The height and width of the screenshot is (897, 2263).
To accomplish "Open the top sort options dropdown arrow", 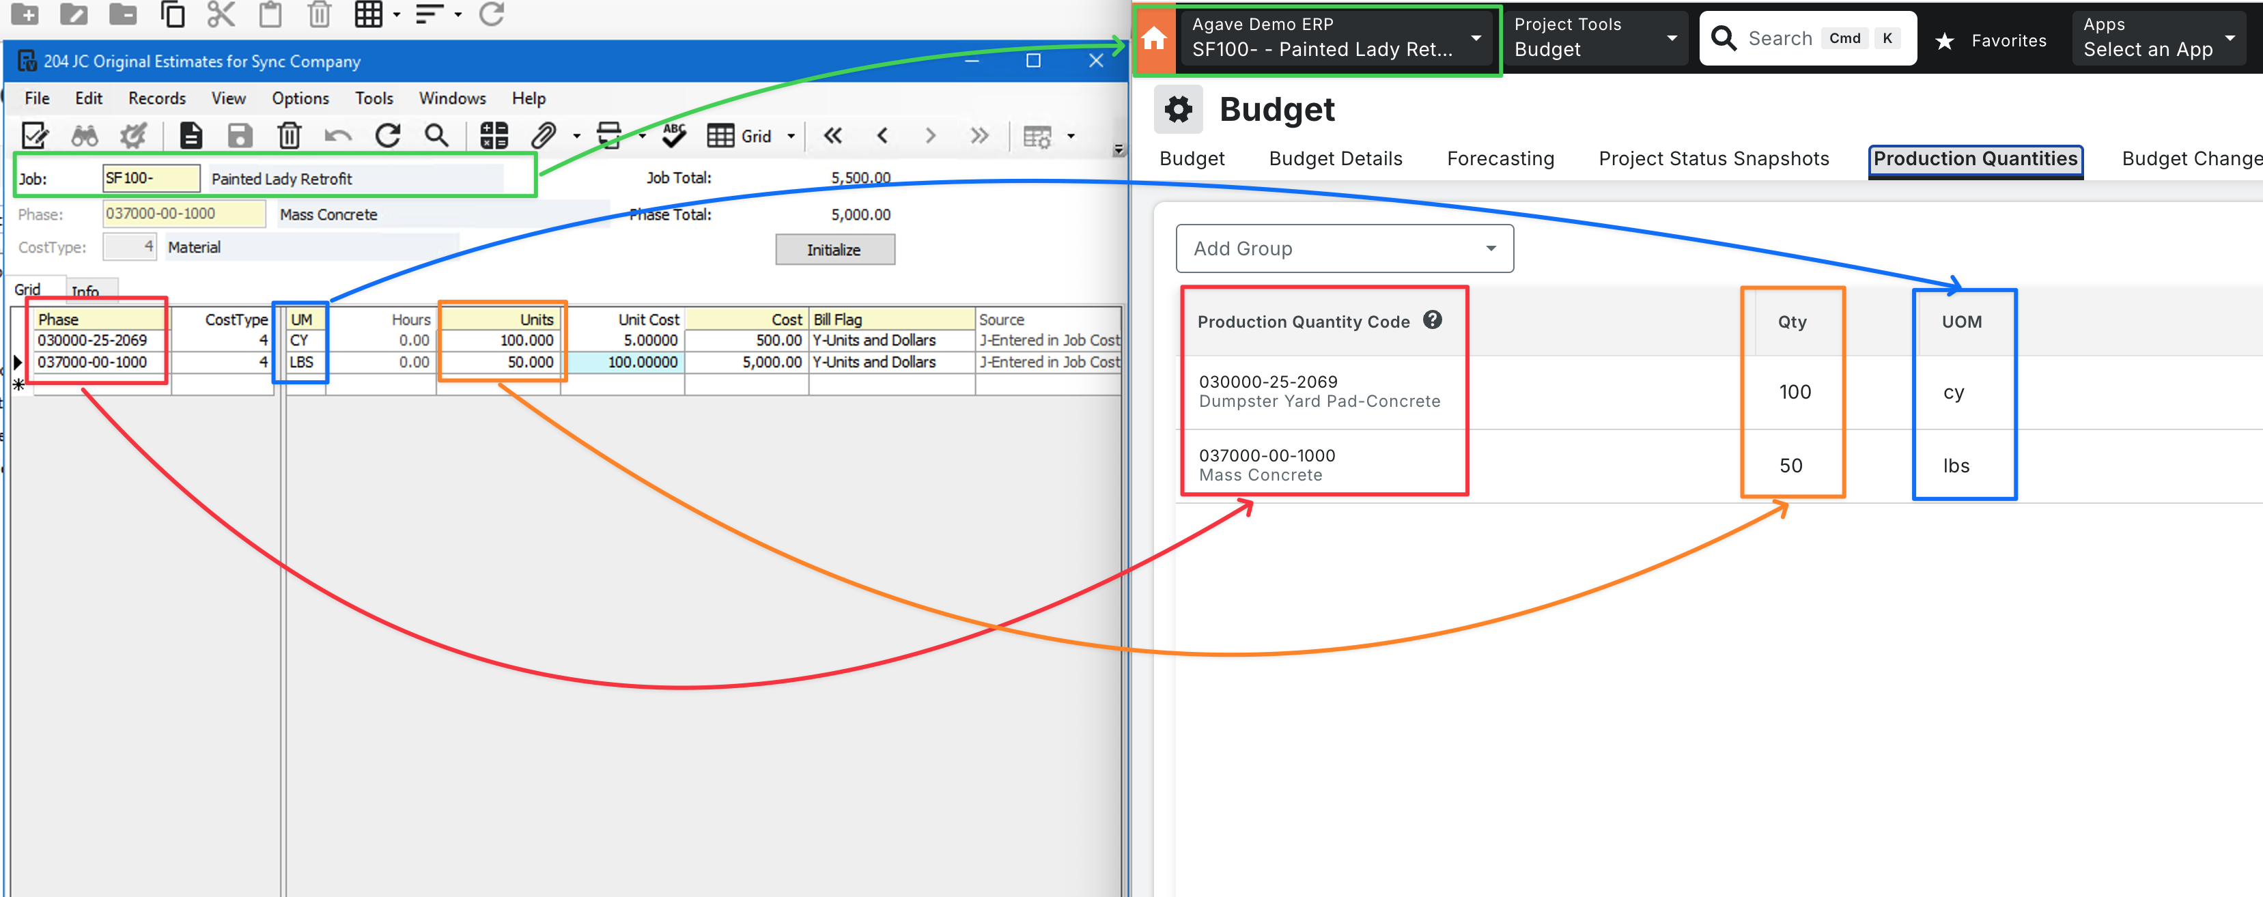I will (458, 14).
